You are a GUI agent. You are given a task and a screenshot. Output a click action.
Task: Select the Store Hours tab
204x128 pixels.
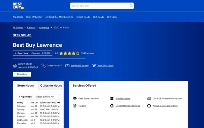25,85
